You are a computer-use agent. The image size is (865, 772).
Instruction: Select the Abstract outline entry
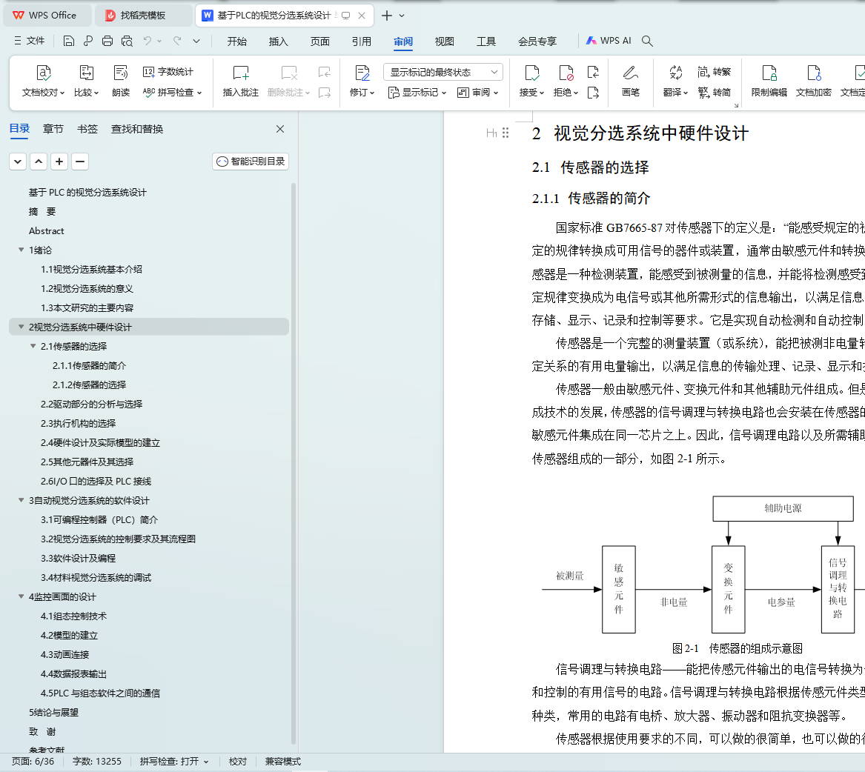[47, 231]
